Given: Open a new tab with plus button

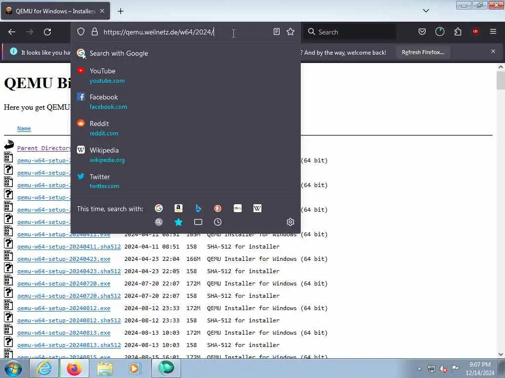Looking at the screenshot, I should 120,11.
